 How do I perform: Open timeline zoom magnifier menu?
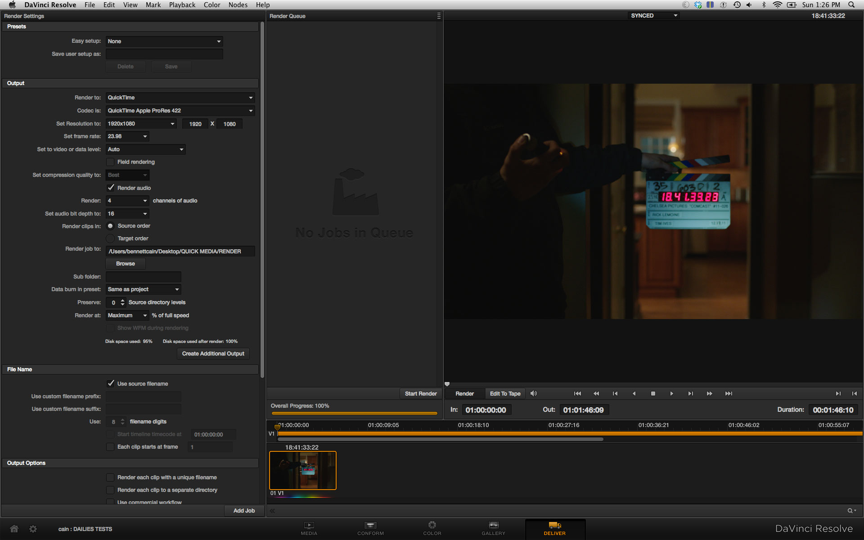click(x=851, y=510)
